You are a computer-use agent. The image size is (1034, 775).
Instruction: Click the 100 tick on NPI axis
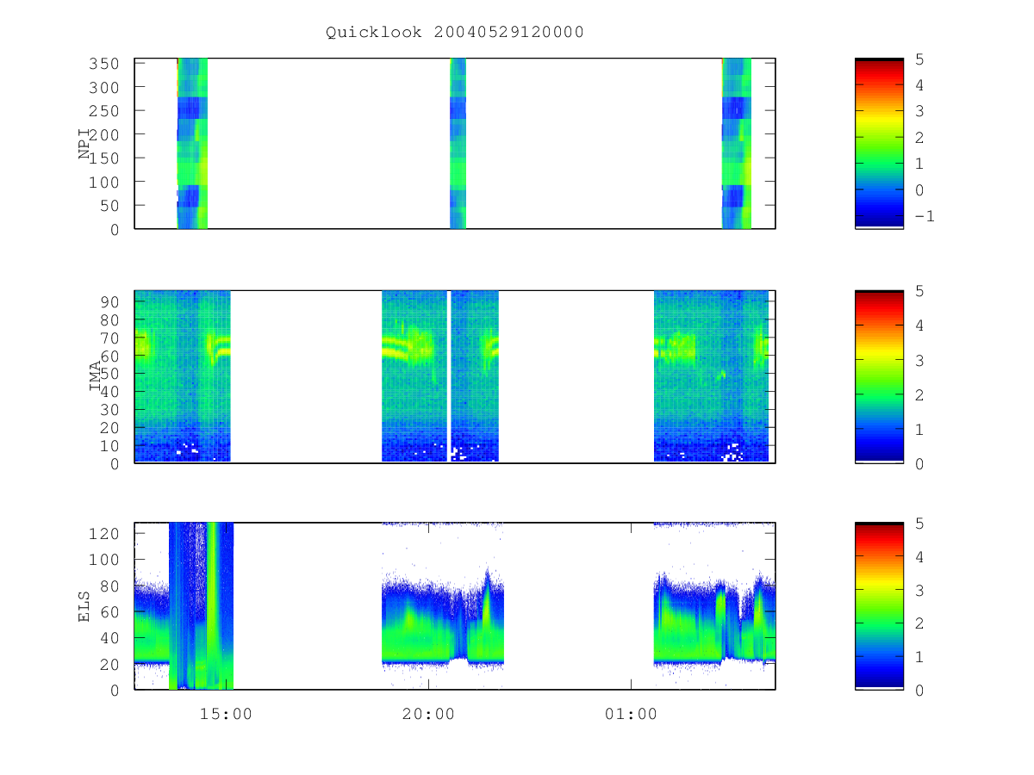[106, 182]
